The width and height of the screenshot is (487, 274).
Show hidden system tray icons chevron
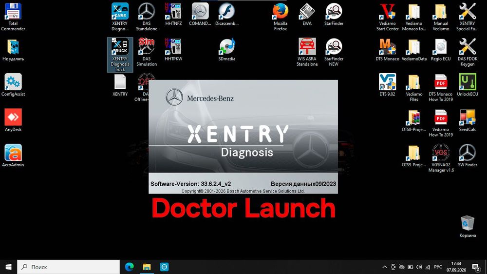click(x=385, y=267)
